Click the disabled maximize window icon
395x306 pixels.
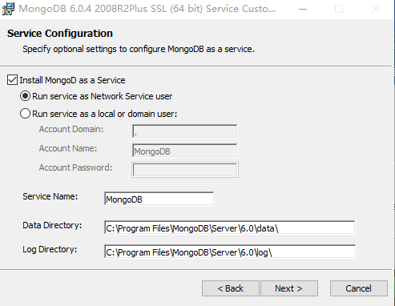[339, 9]
